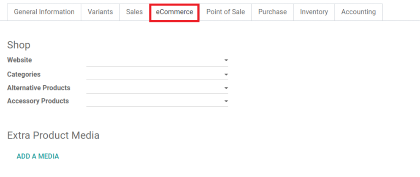Show the Inventory tab

tap(314, 12)
